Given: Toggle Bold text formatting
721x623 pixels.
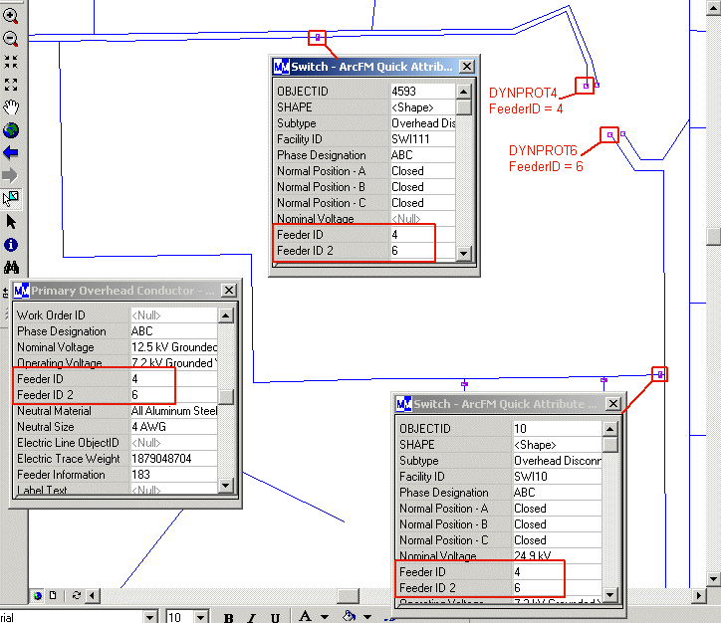Looking at the screenshot, I should tap(228, 617).
